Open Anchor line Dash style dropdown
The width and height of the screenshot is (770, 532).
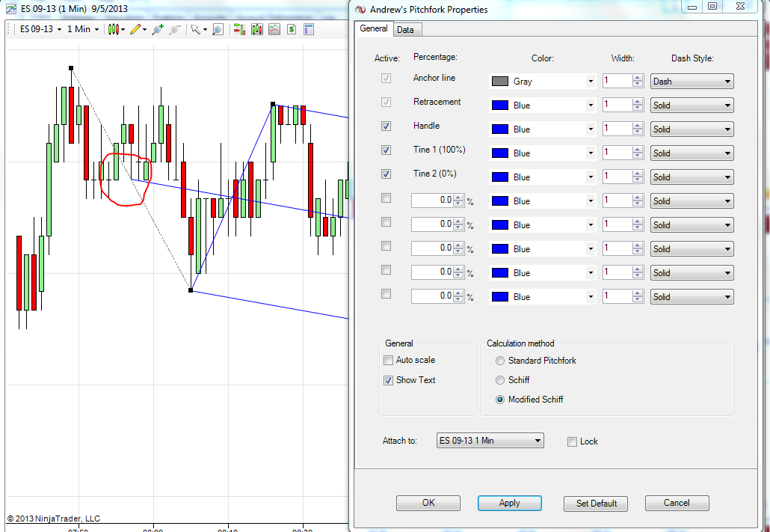[692, 81]
